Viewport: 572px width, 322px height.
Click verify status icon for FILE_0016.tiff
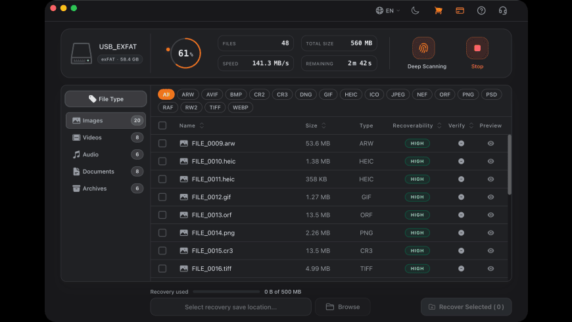click(461, 268)
